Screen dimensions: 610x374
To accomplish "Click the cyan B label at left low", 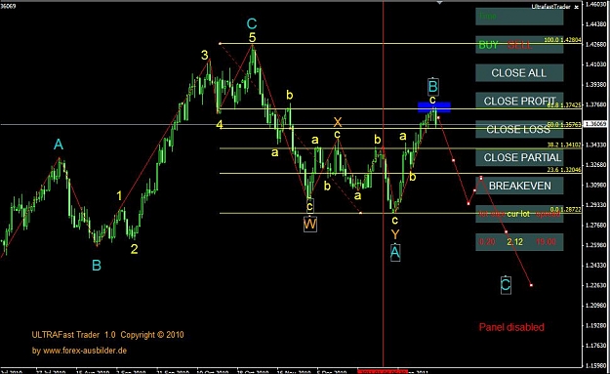I will point(97,266).
